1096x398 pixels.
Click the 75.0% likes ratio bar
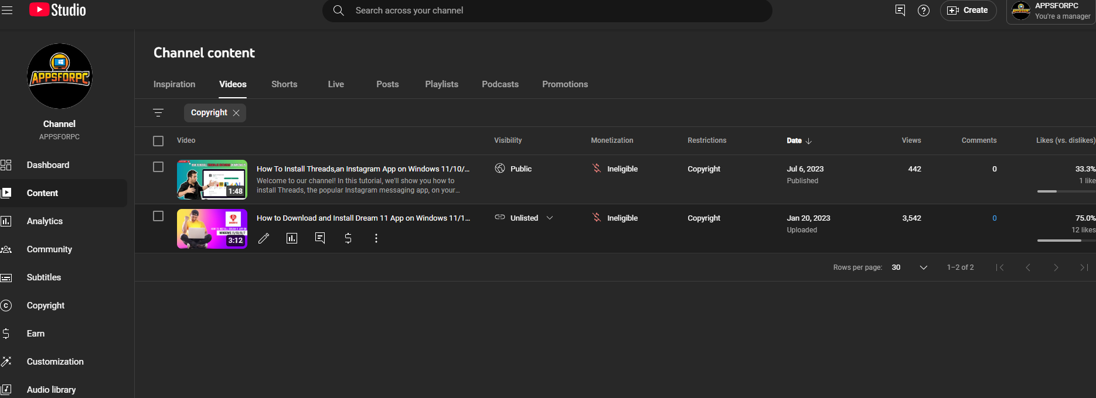point(1066,241)
